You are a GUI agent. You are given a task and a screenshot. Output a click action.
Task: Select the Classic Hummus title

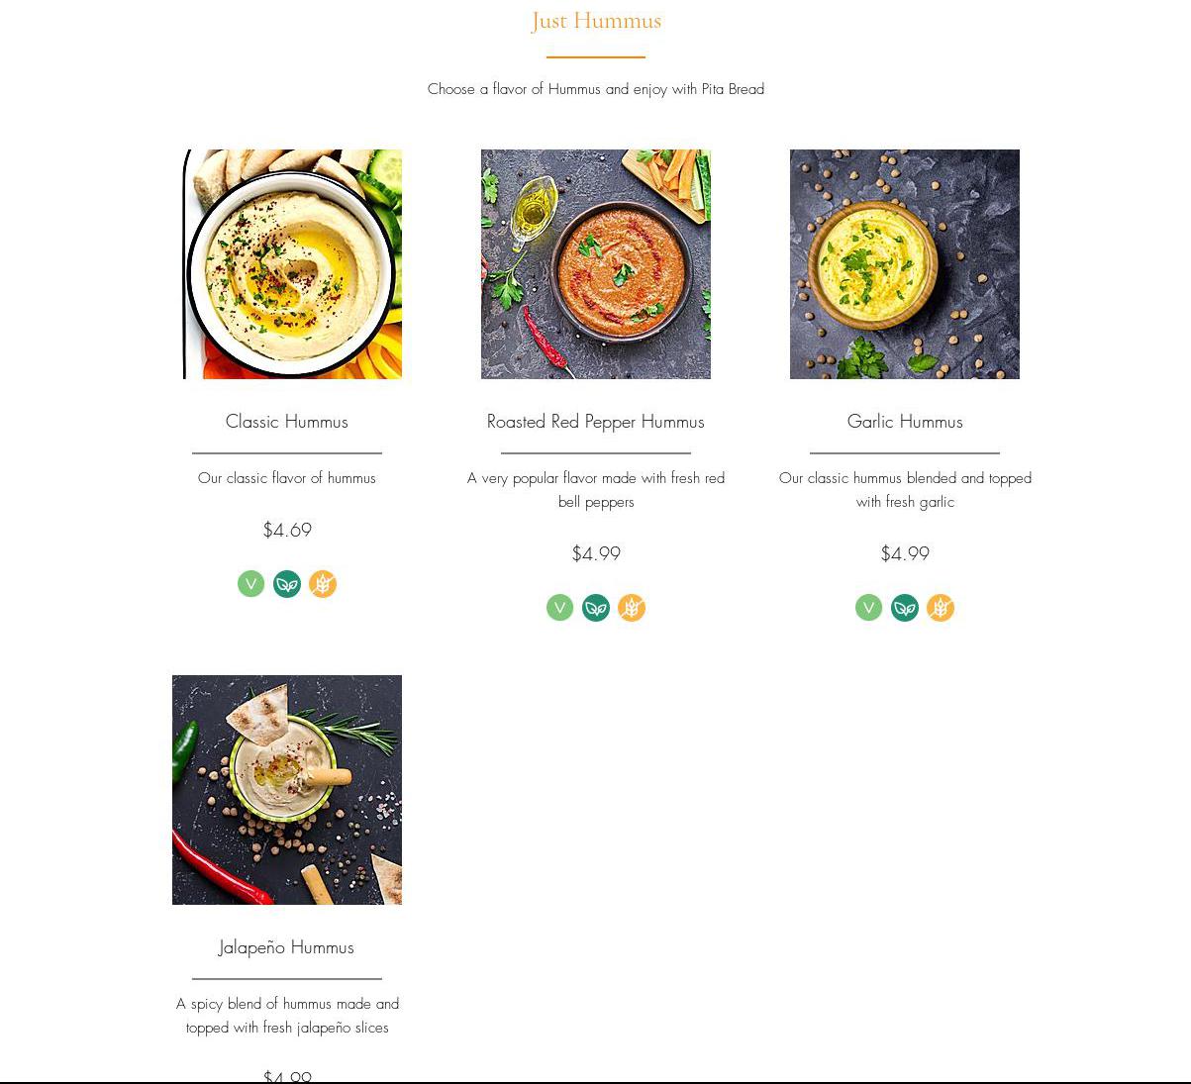click(x=287, y=422)
